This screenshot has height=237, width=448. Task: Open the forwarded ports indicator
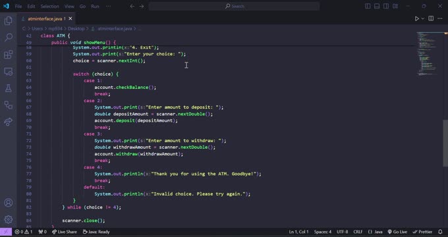coord(43,232)
